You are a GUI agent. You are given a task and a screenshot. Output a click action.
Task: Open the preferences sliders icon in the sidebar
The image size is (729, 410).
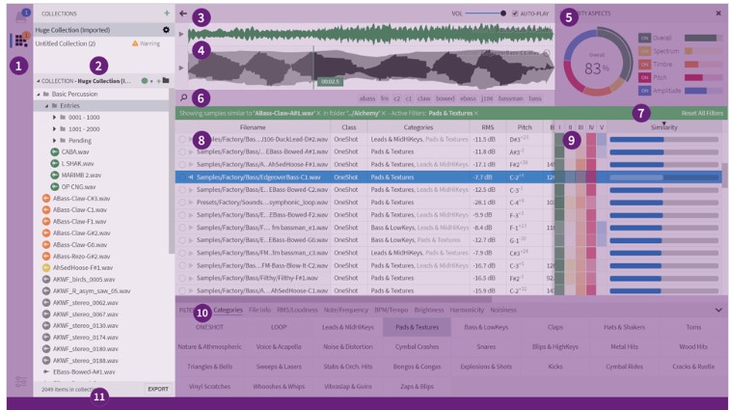(21, 382)
